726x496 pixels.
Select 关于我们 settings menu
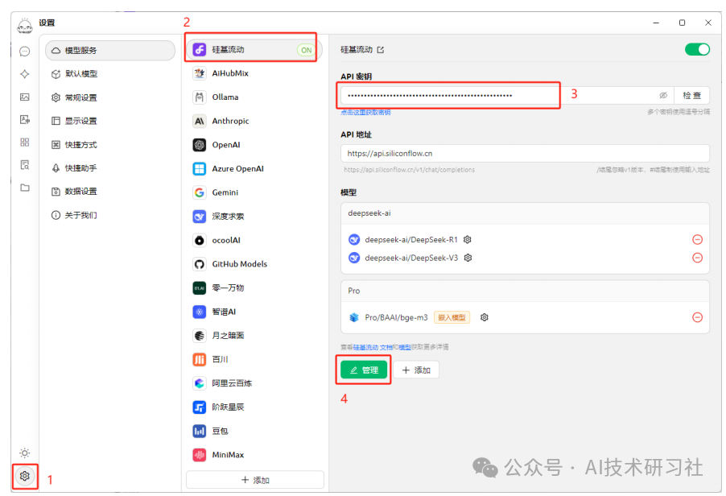110,215
